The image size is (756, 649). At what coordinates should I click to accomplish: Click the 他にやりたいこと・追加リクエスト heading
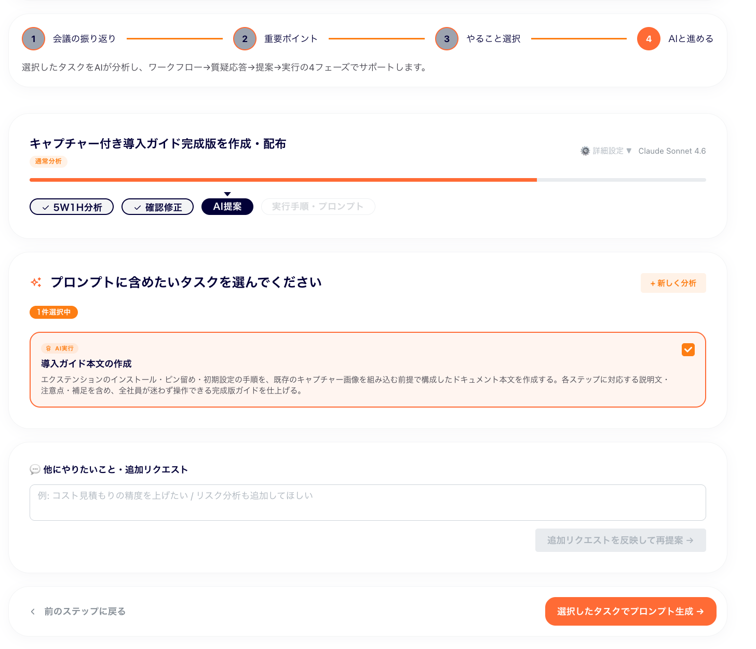pyautogui.click(x=115, y=470)
